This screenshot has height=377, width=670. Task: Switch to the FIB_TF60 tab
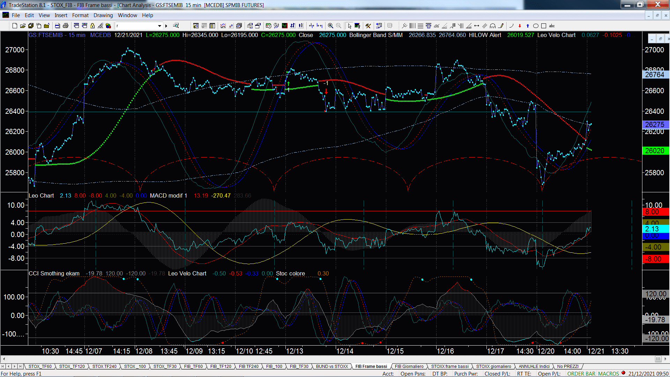193,367
